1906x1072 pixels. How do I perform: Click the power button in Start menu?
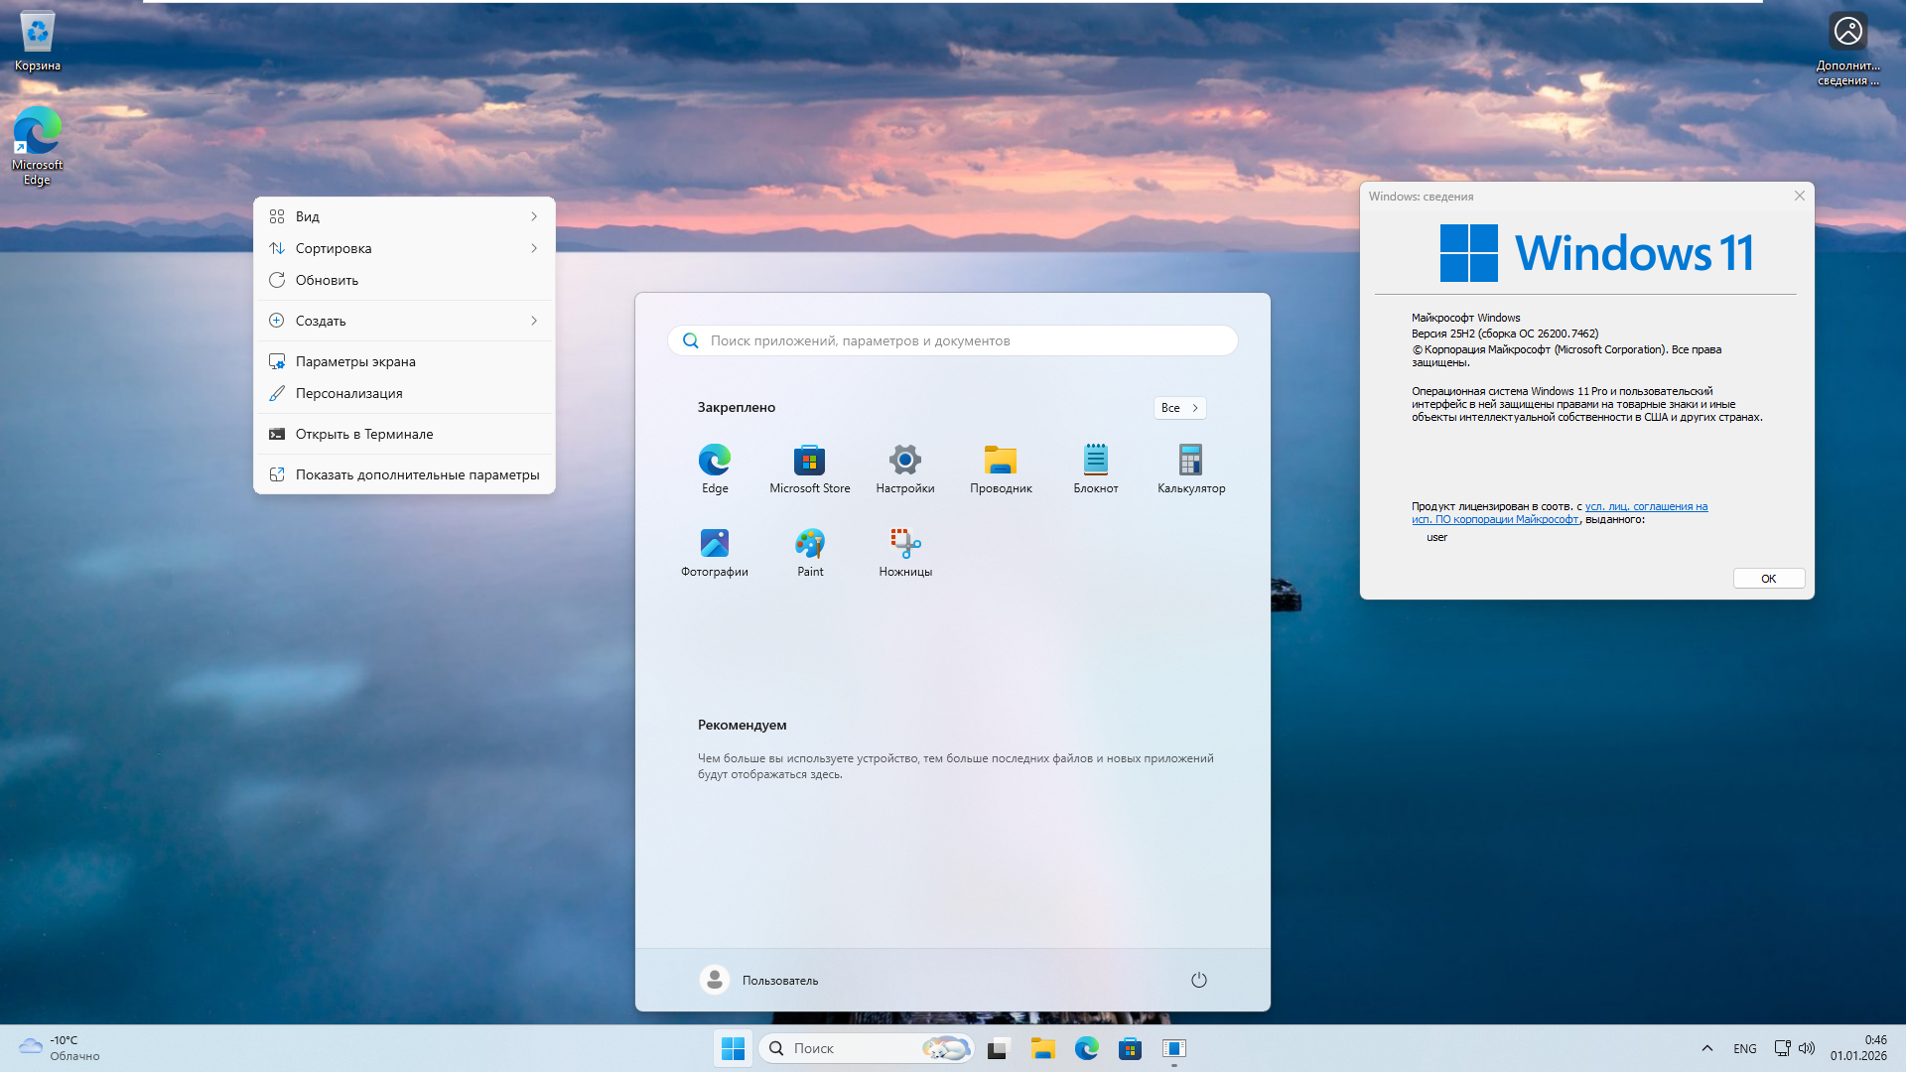[1198, 980]
